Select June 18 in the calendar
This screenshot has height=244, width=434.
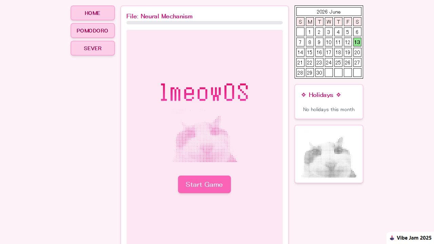(338, 52)
